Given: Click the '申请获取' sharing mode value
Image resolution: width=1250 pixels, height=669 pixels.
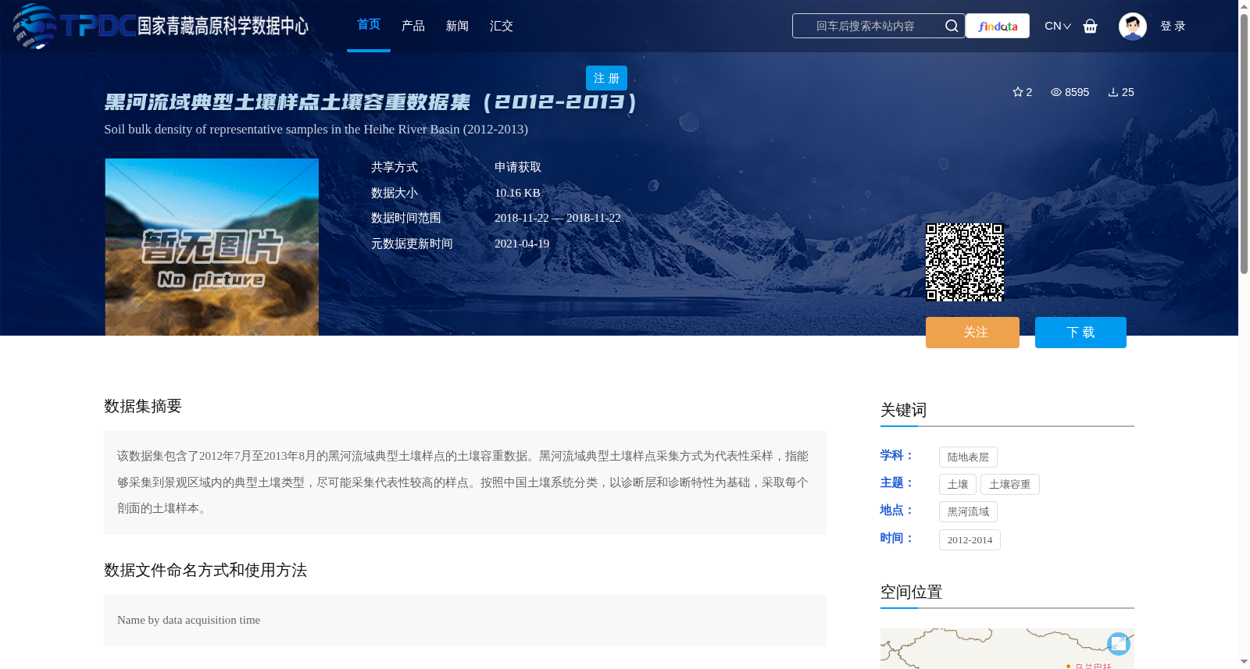Looking at the screenshot, I should (x=518, y=167).
